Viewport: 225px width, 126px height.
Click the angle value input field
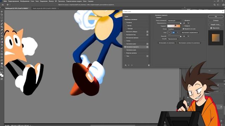(x=174, y=33)
